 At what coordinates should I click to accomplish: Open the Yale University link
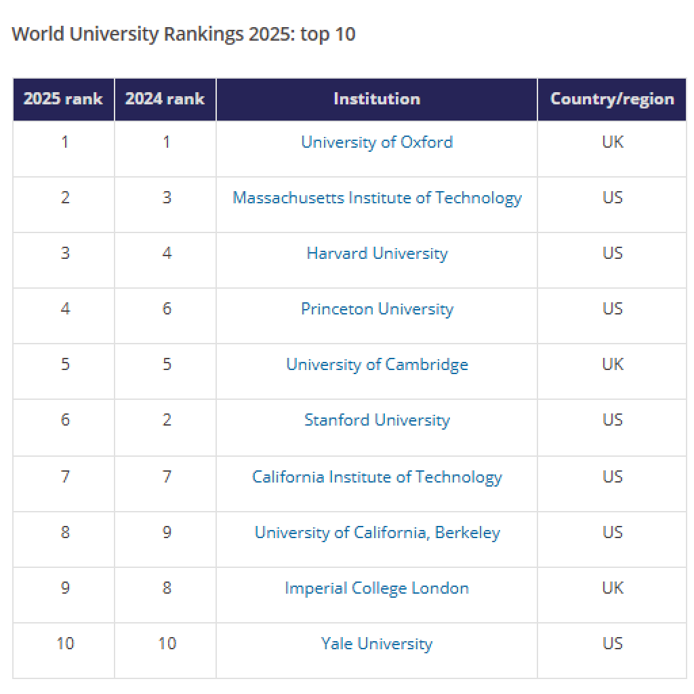[x=377, y=644]
